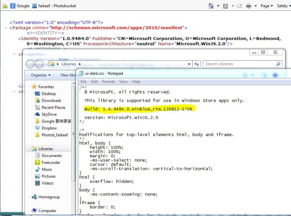The height and width of the screenshot is (216, 291).
Task: Click the 'overflow: hidden;' line in Notepad
Action: coord(112,182)
